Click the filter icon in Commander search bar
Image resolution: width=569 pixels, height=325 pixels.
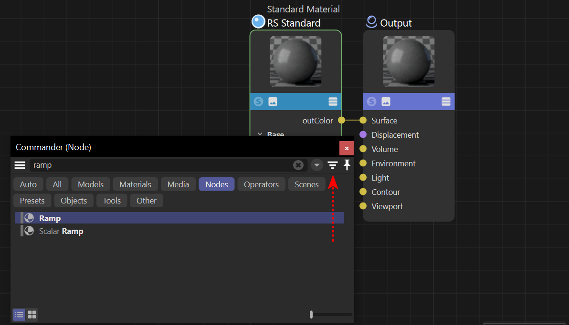[x=333, y=165]
